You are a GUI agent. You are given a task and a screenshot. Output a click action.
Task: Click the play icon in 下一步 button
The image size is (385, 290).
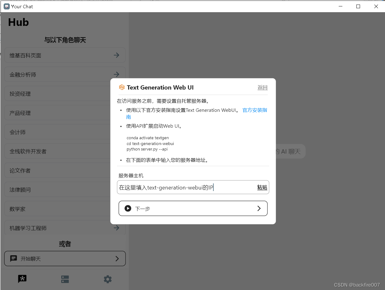(x=128, y=208)
